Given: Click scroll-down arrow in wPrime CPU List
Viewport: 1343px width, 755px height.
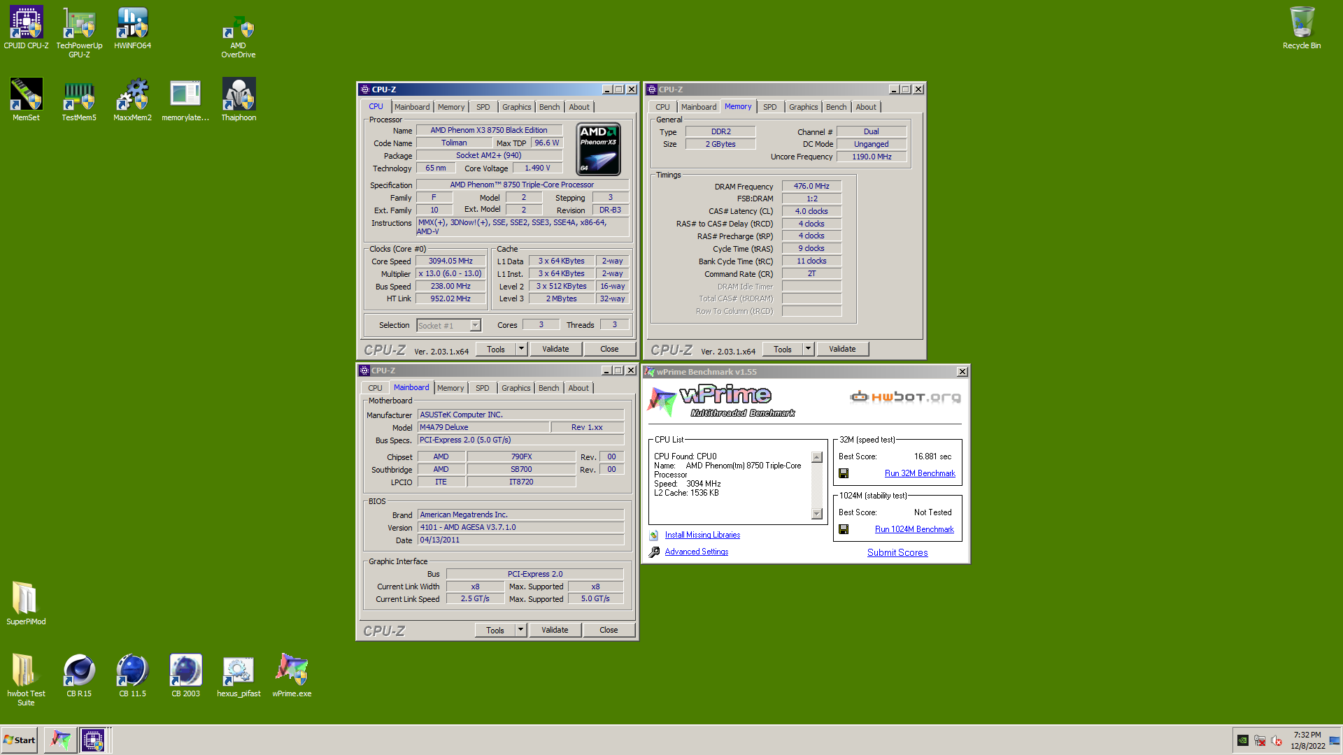Looking at the screenshot, I should 816,514.
